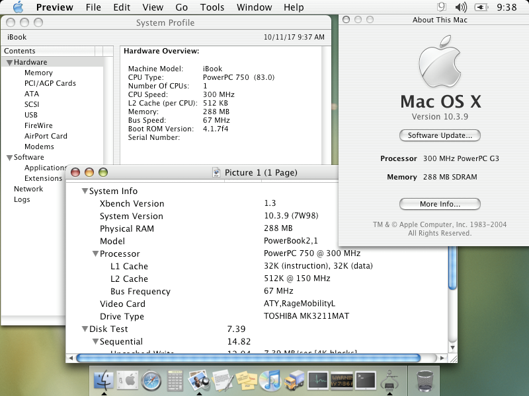This screenshot has width=529, height=396.
Task: Click vertical scrollbar thumb in Picture 1
Action: pos(452,267)
